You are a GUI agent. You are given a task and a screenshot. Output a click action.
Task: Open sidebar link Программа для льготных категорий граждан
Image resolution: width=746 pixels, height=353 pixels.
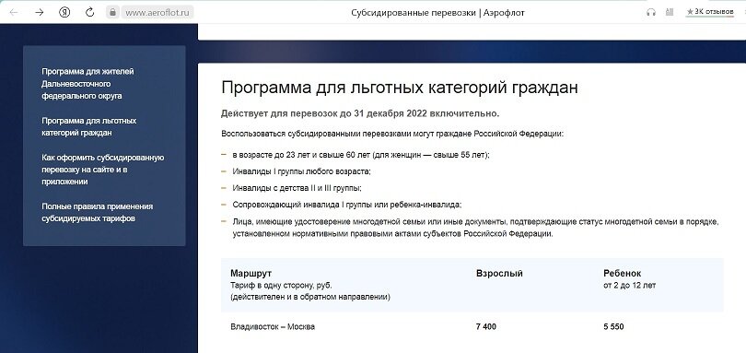coord(89,126)
